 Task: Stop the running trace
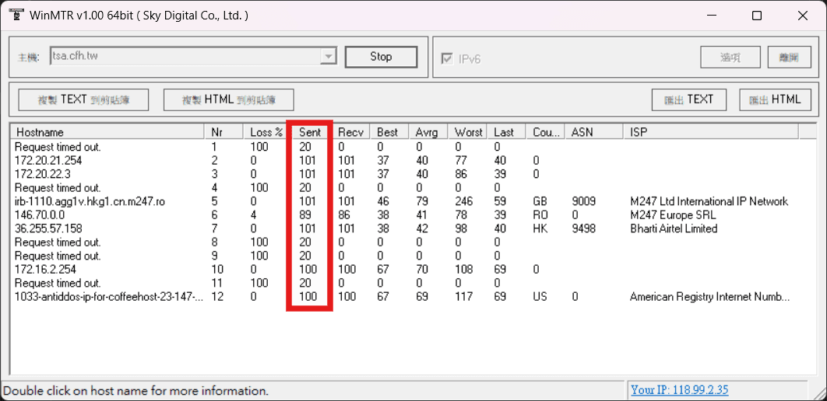coord(381,57)
